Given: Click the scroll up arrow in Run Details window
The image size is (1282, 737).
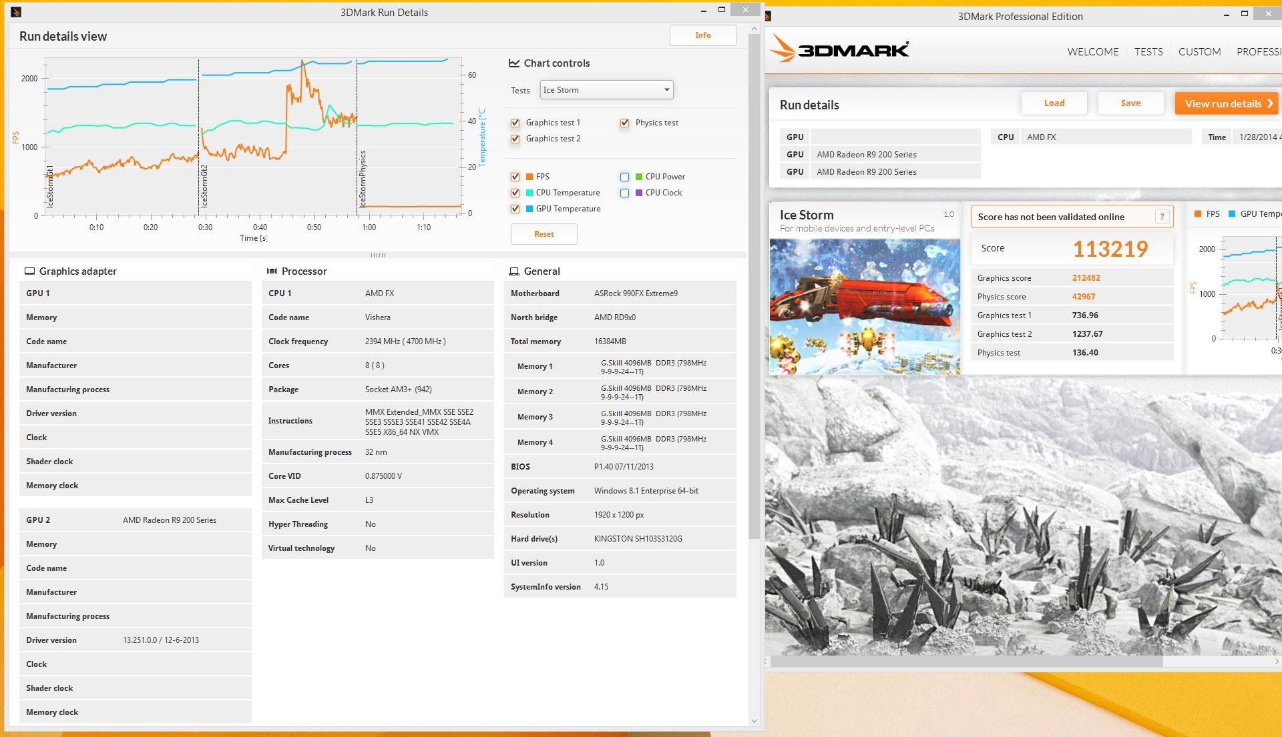Looking at the screenshot, I should (754, 29).
